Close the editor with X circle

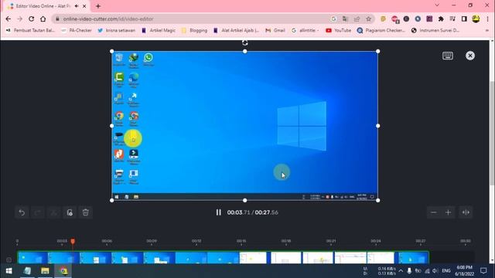tap(470, 56)
